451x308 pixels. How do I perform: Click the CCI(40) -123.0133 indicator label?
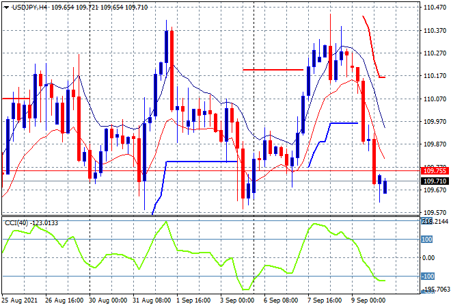(31, 223)
